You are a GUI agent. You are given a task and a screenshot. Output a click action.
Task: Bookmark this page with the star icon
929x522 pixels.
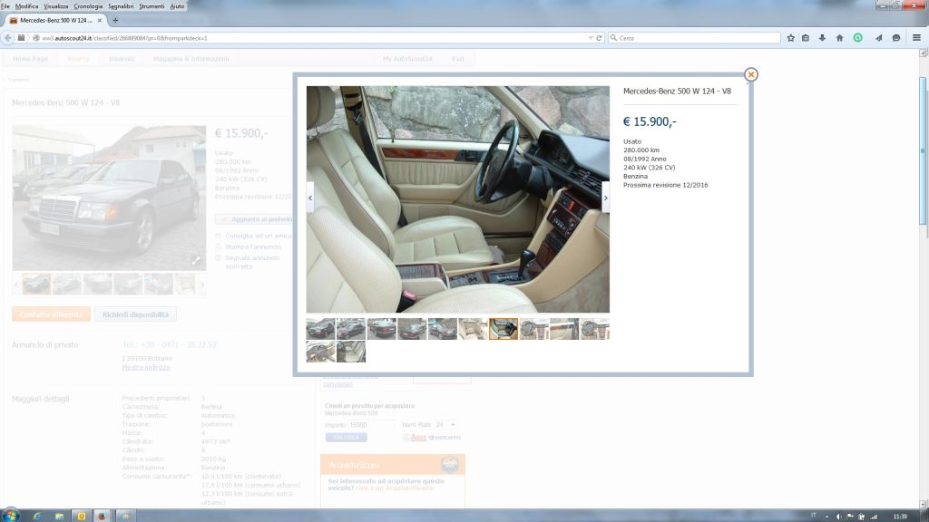pyautogui.click(x=790, y=38)
